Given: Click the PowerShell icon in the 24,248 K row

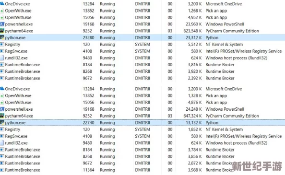Looking at the screenshot, I should pos(2,109).
